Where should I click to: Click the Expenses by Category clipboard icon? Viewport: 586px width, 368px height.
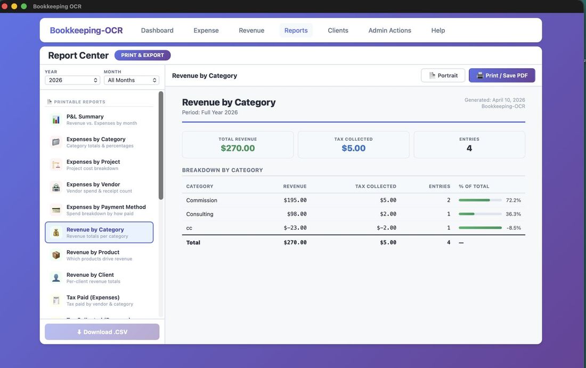pyautogui.click(x=55, y=142)
